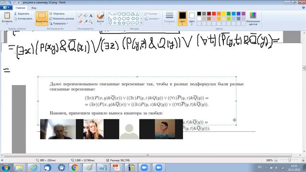Click Копировать (copy) button

tap(23, 19)
